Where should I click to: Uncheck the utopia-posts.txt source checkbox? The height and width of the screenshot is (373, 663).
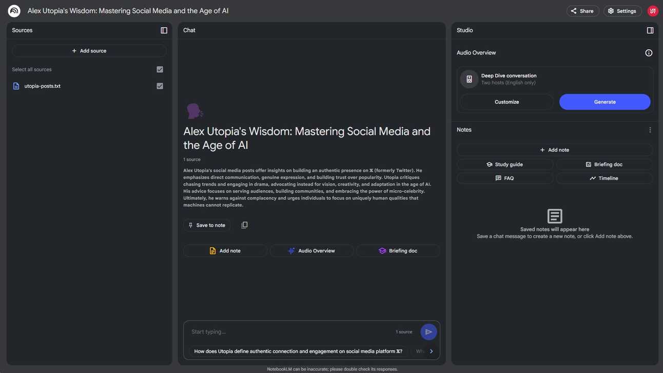pyautogui.click(x=160, y=86)
